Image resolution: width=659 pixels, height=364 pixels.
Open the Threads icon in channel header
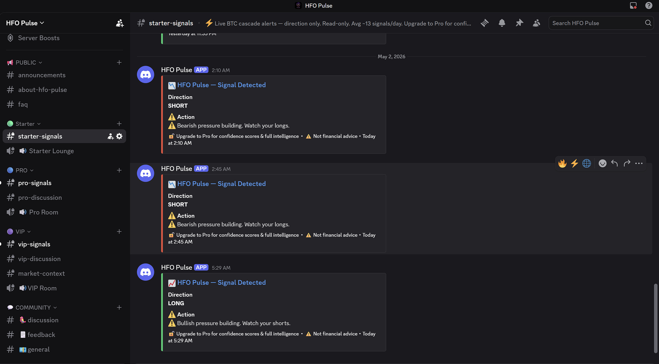[x=484, y=23]
